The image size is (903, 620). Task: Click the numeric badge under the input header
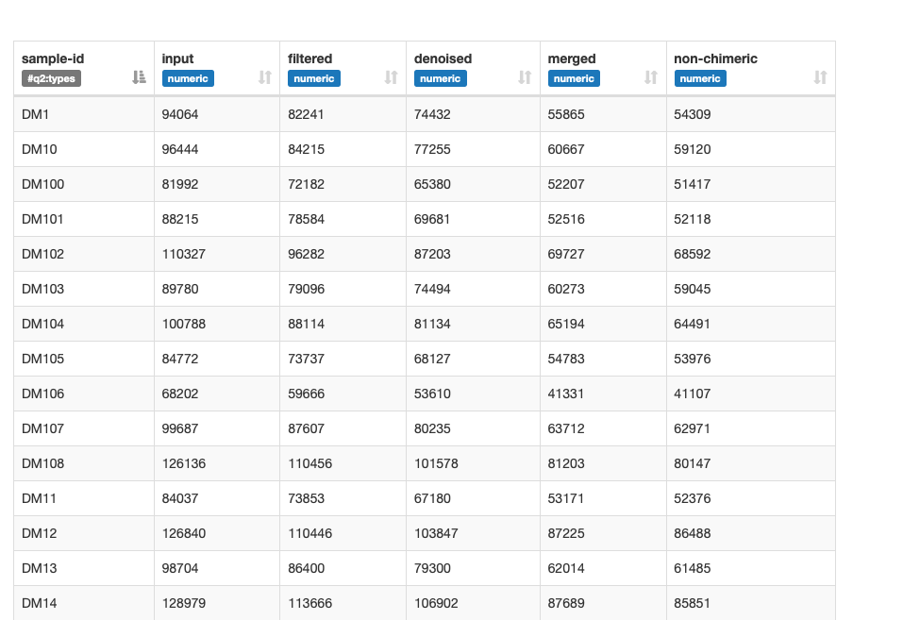188,78
